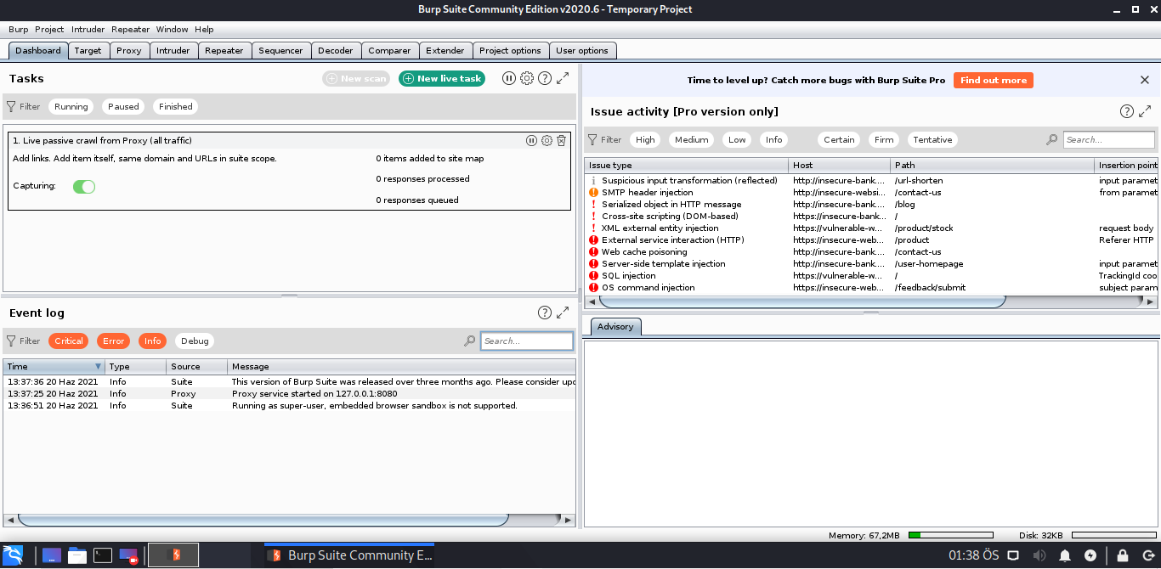
Task: Click the volume icon in system tray
Action: (x=1039, y=555)
